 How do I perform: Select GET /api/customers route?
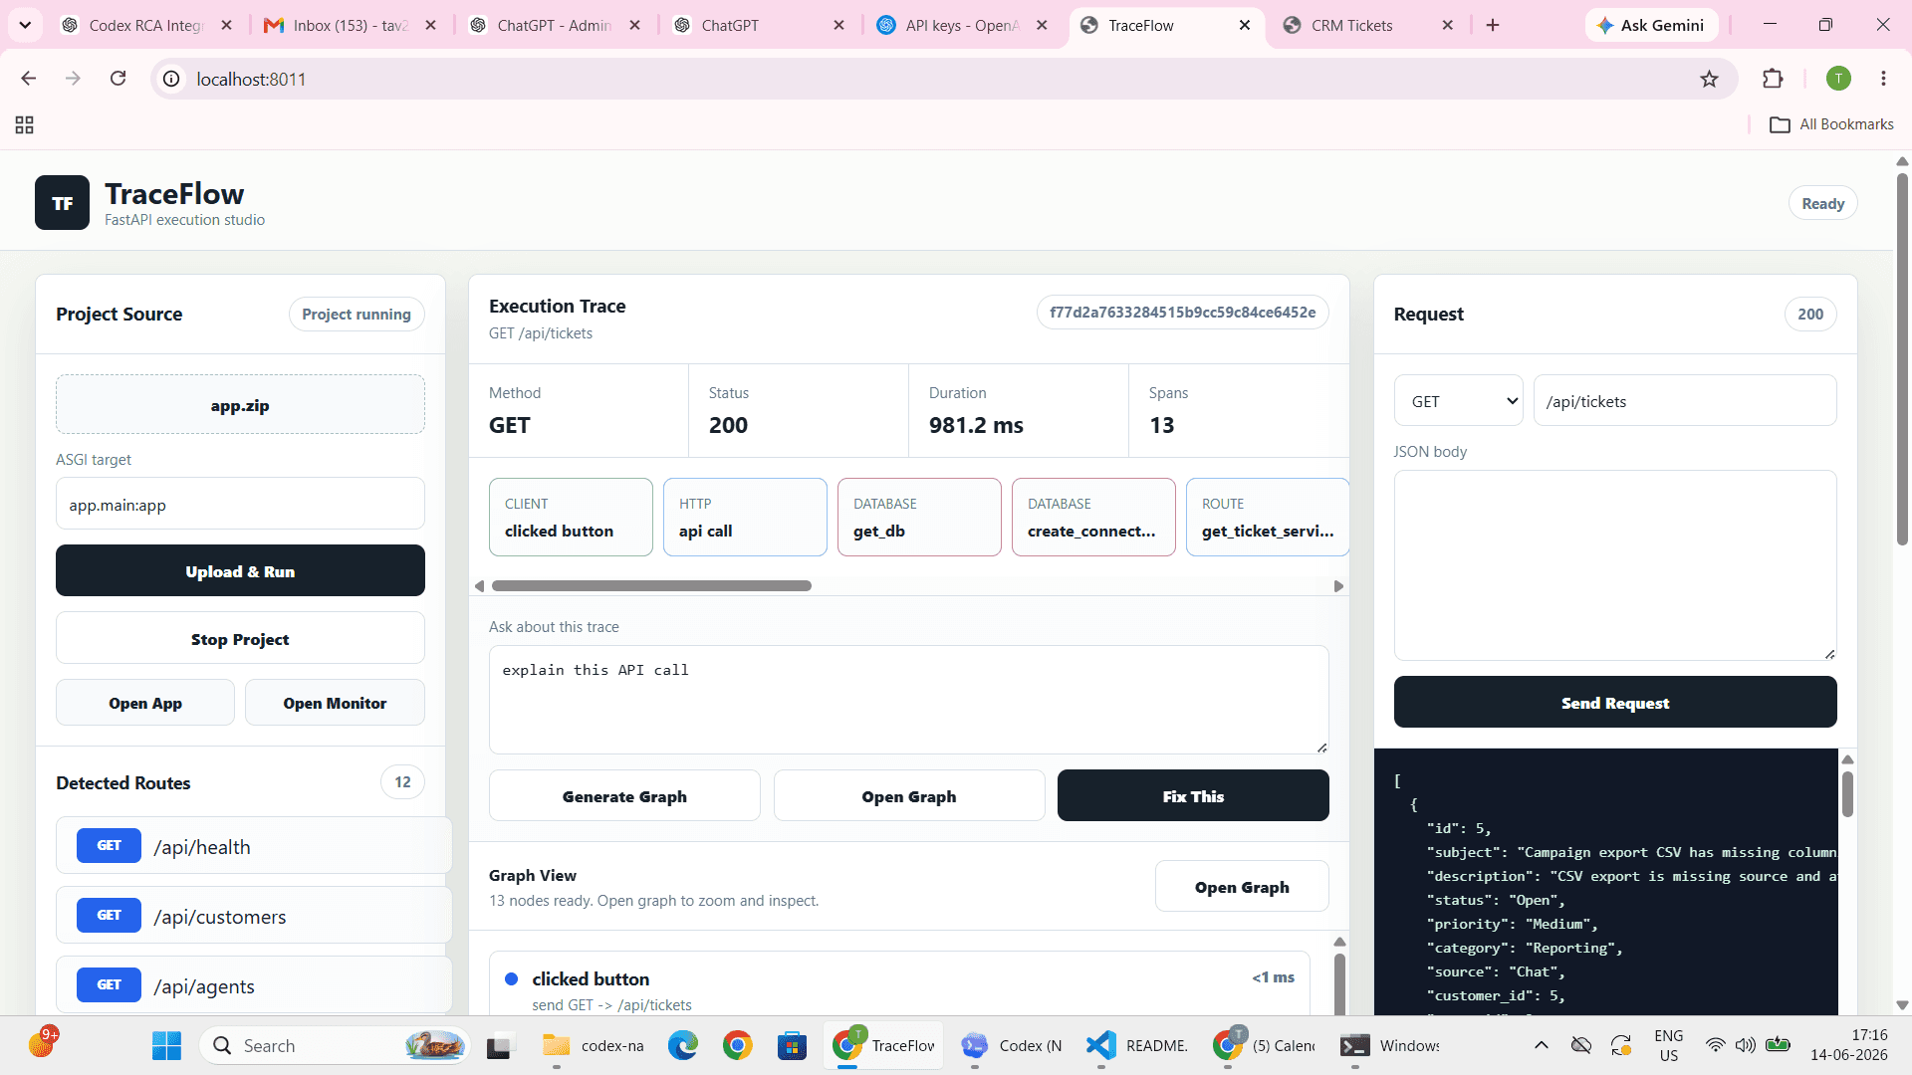[254, 916]
